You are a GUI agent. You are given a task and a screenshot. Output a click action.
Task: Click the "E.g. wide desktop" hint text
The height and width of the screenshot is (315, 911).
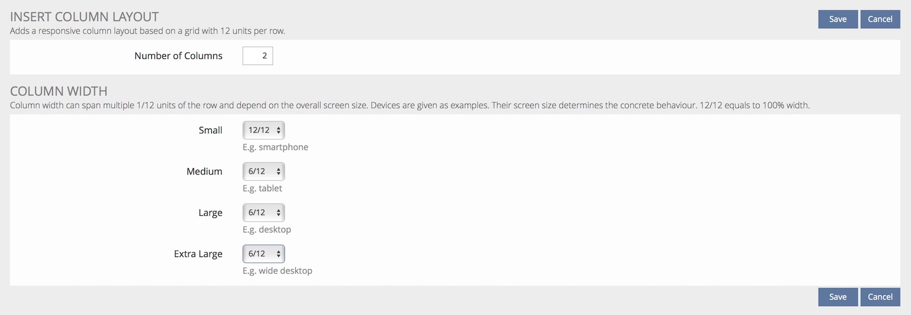[277, 271]
